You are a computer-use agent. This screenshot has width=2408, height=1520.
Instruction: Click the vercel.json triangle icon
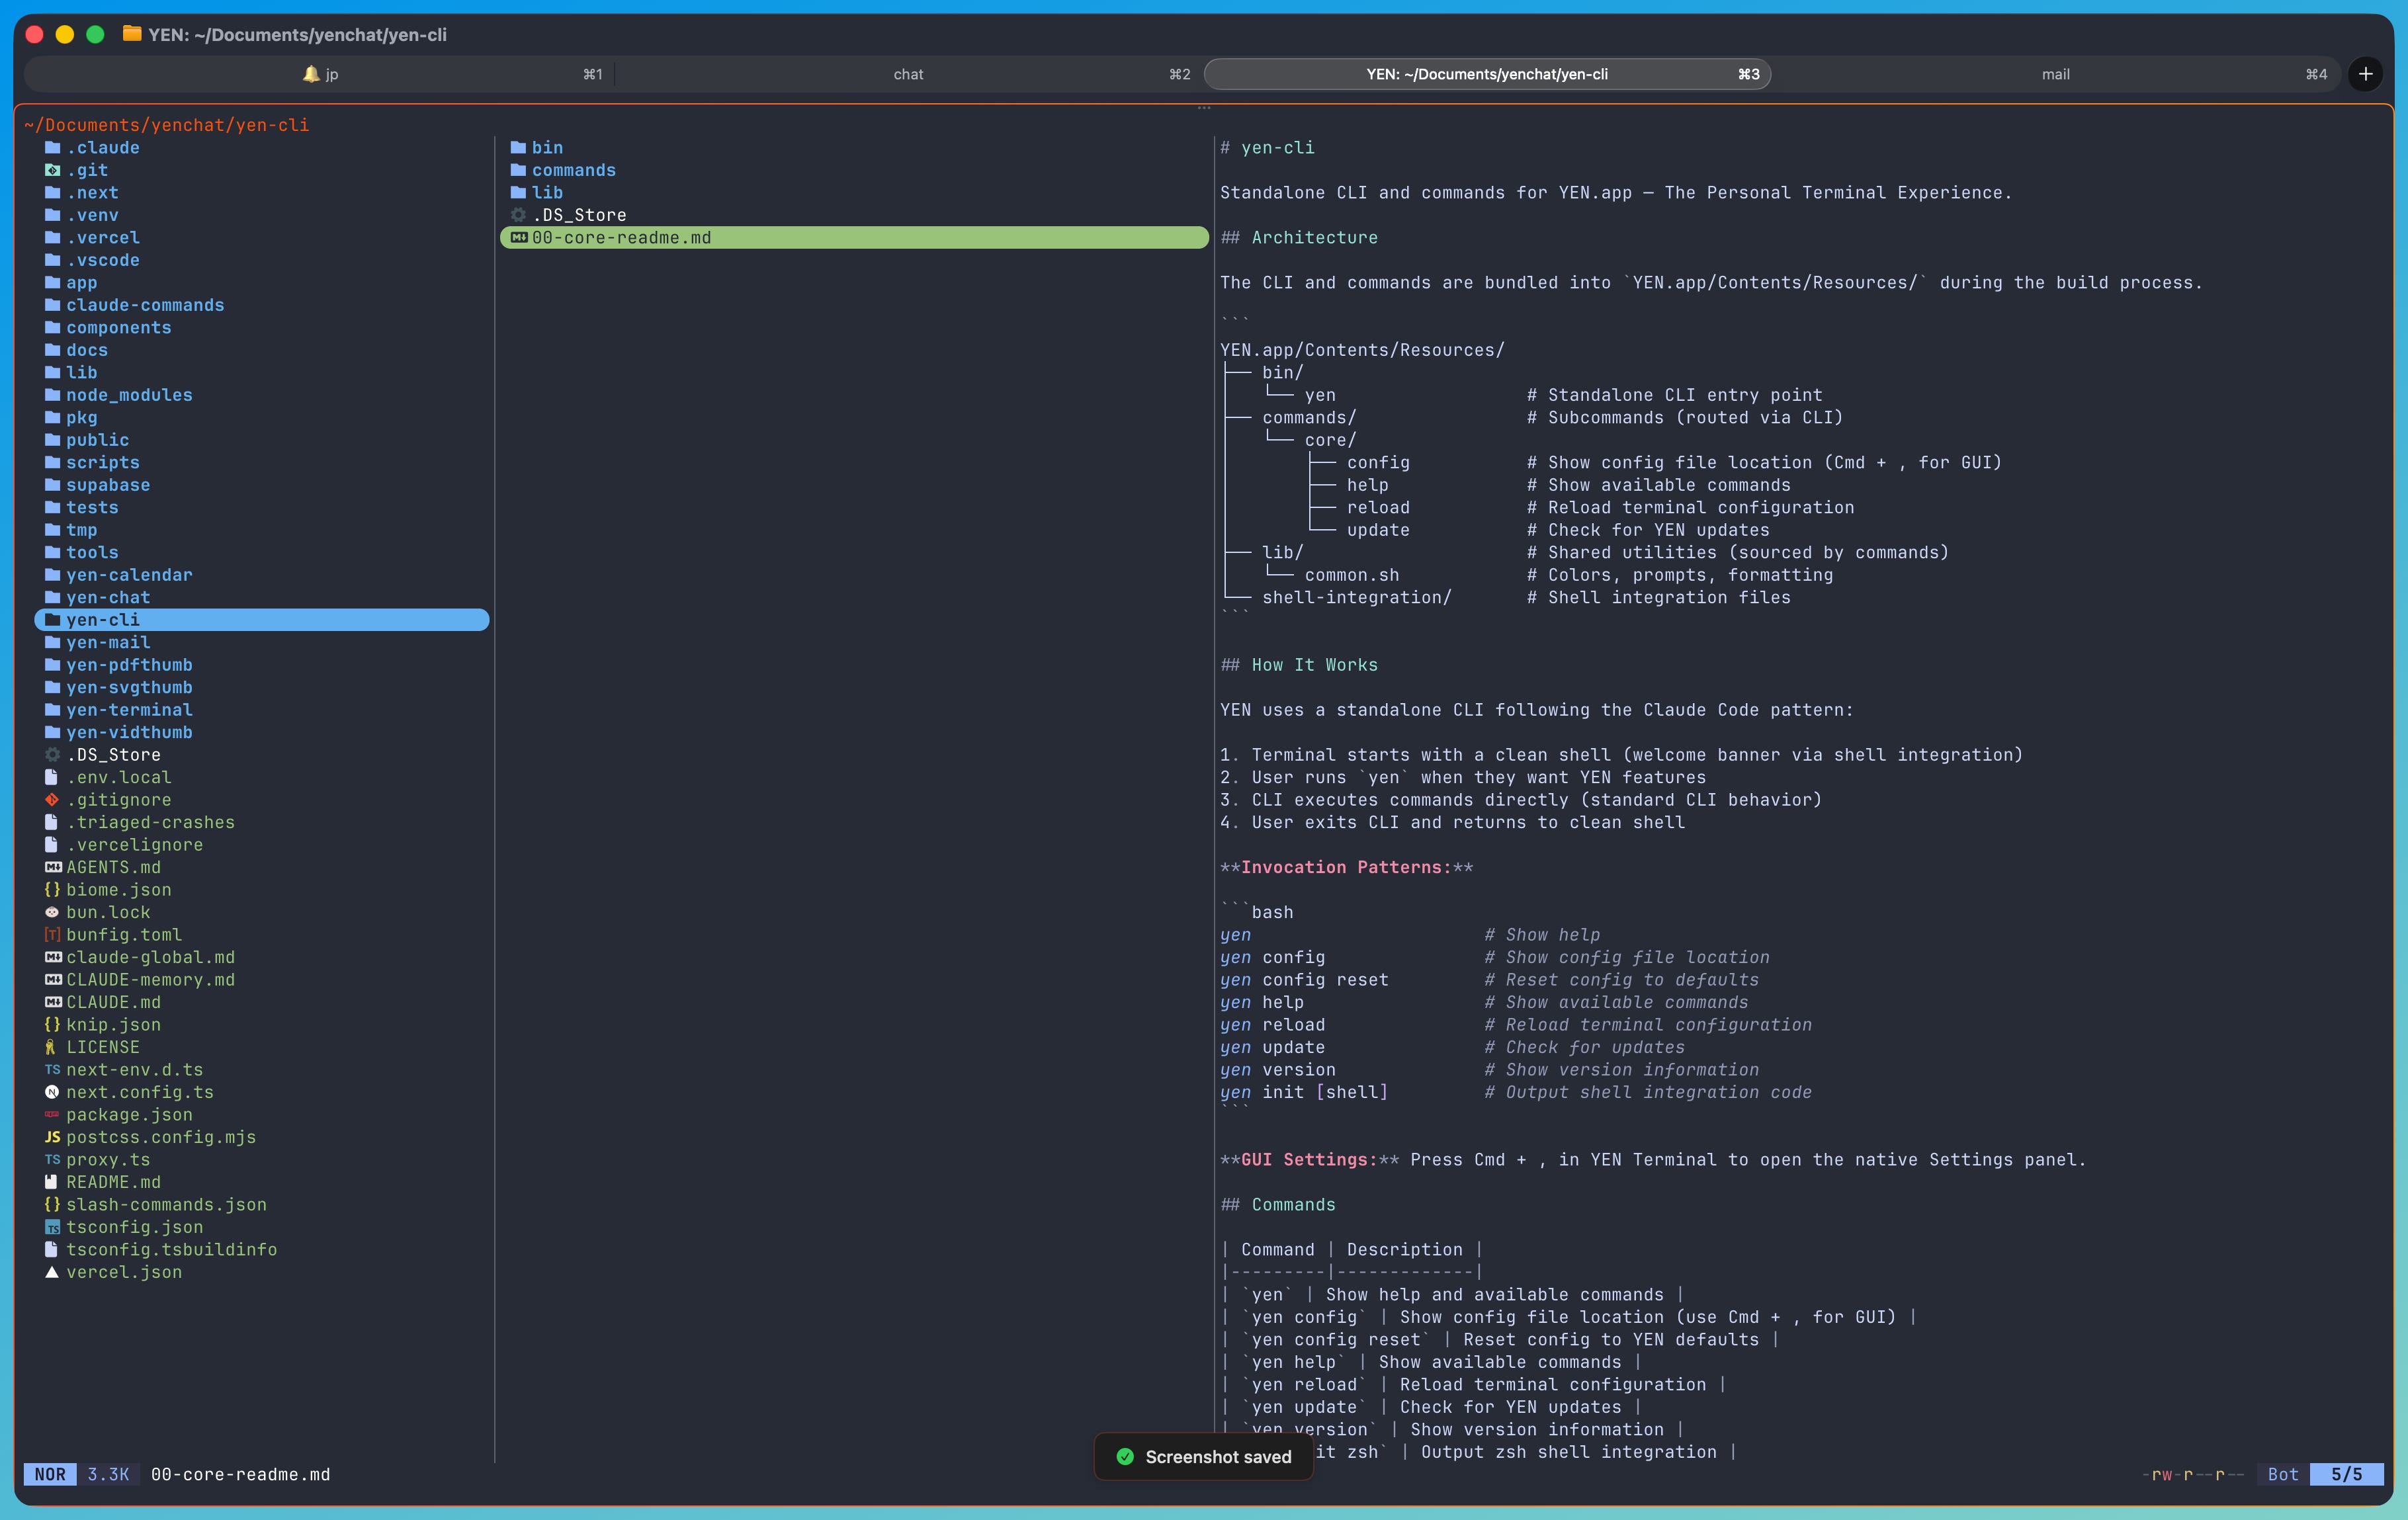click(x=52, y=1272)
